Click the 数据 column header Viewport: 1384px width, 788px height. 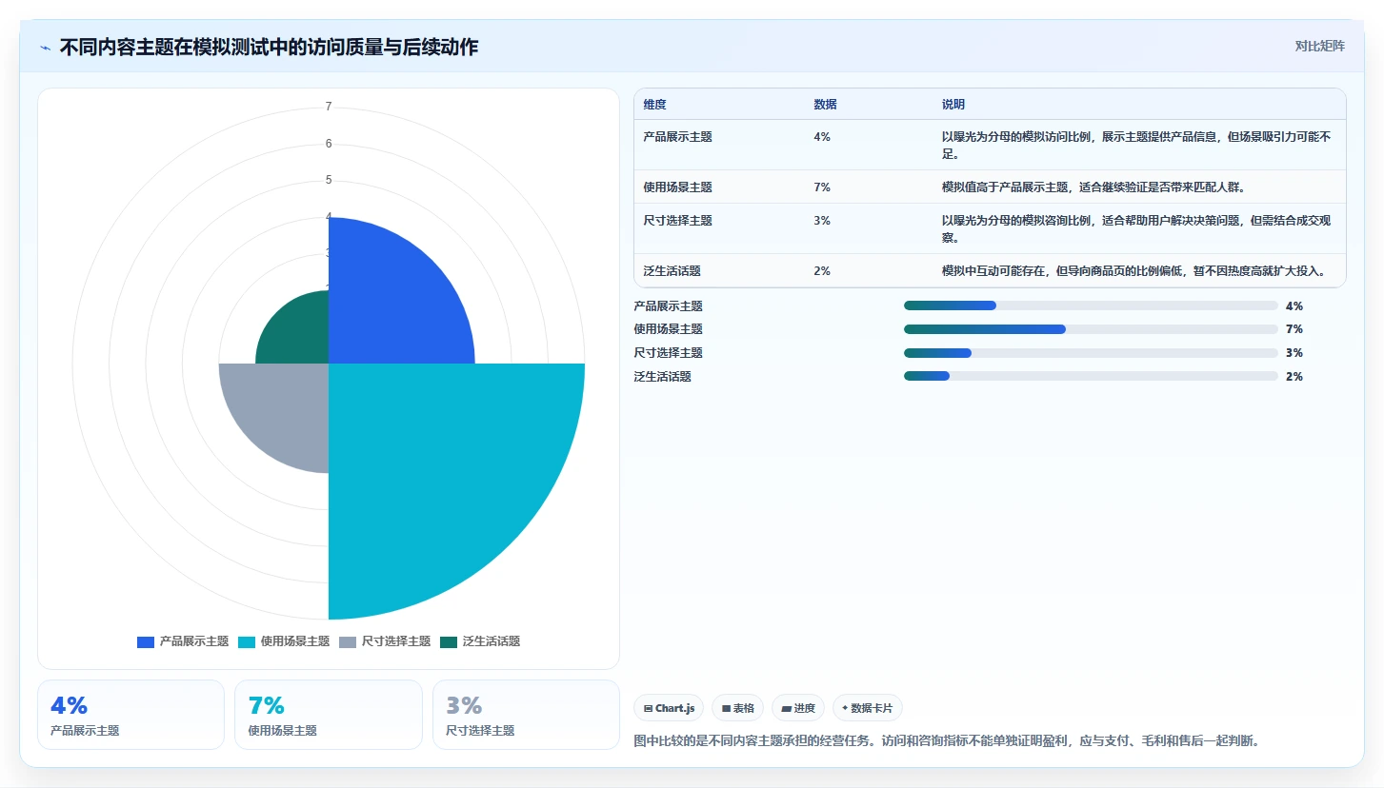pyautogui.click(x=825, y=105)
